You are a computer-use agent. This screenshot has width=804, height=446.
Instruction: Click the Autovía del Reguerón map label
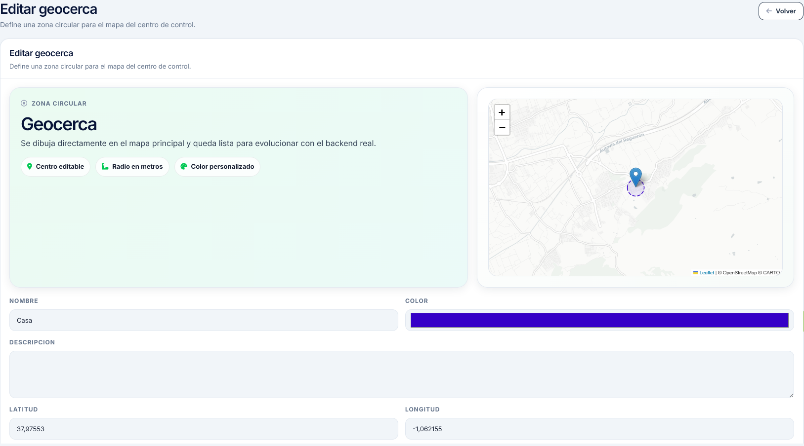coord(622,143)
